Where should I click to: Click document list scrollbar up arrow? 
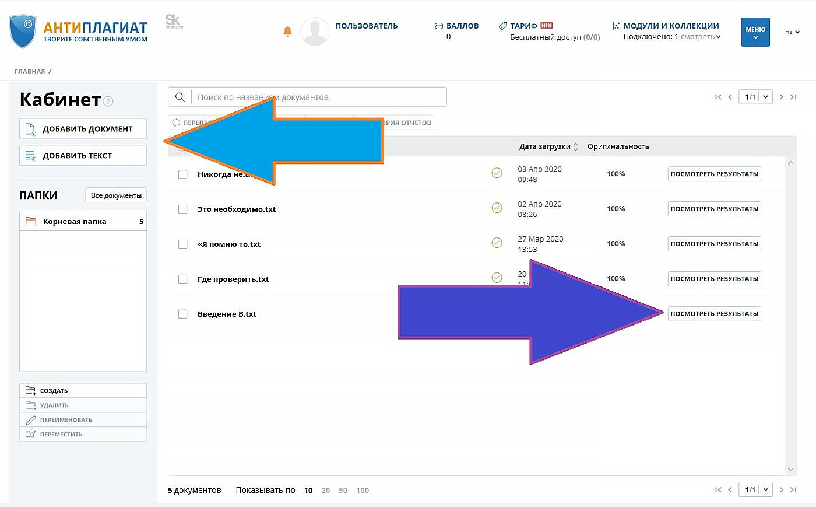[x=790, y=163]
